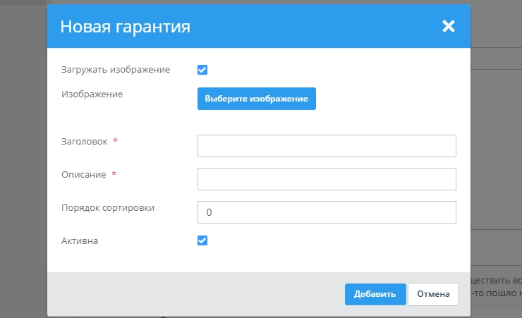
Task: Cancel using the Отмена button
Action: (433, 294)
